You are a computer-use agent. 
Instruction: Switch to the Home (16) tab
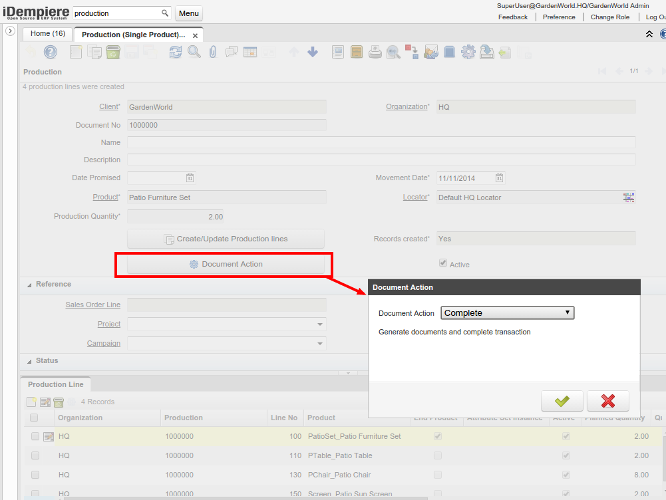[x=48, y=33]
